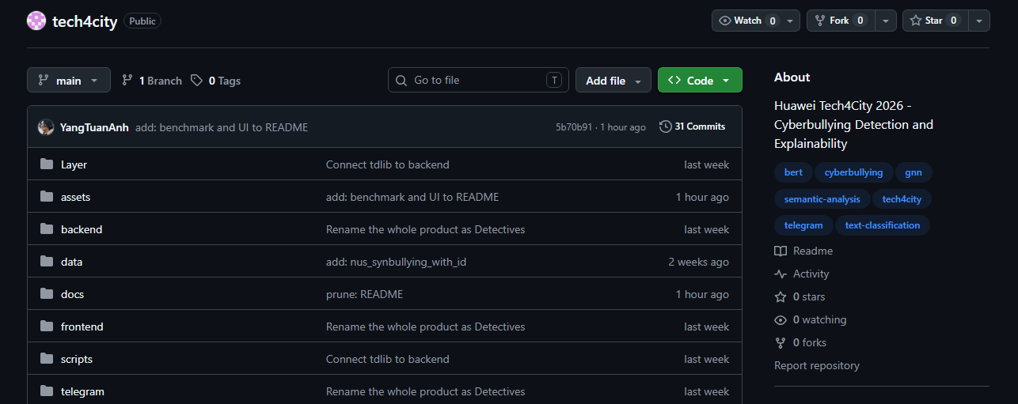Click the star icon beside 0 stars
1018x404 pixels.
point(781,296)
